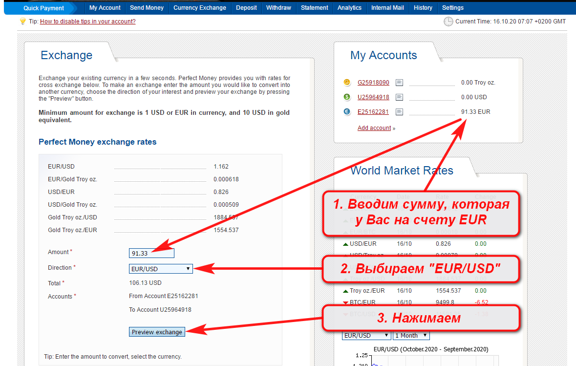Image resolution: width=576 pixels, height=366 pixels.
Task: Click the EUR/USD rate value 1.162
Action: point(221,167)
